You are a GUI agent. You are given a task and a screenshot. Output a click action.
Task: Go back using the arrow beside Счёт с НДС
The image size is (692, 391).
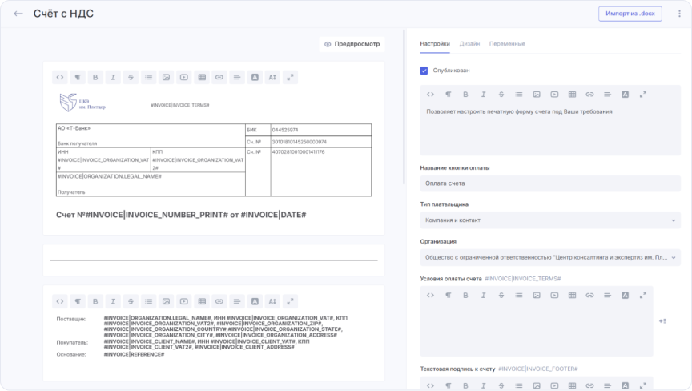tap(18, 14)
